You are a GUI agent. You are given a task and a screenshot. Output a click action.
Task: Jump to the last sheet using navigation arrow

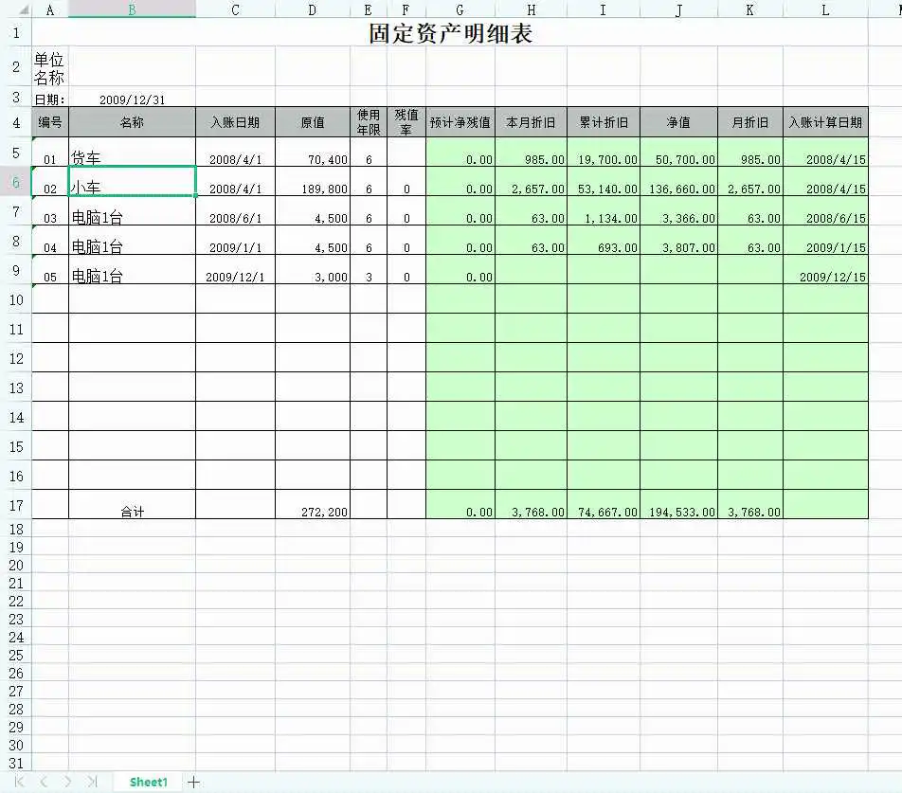tap(92, 782)
